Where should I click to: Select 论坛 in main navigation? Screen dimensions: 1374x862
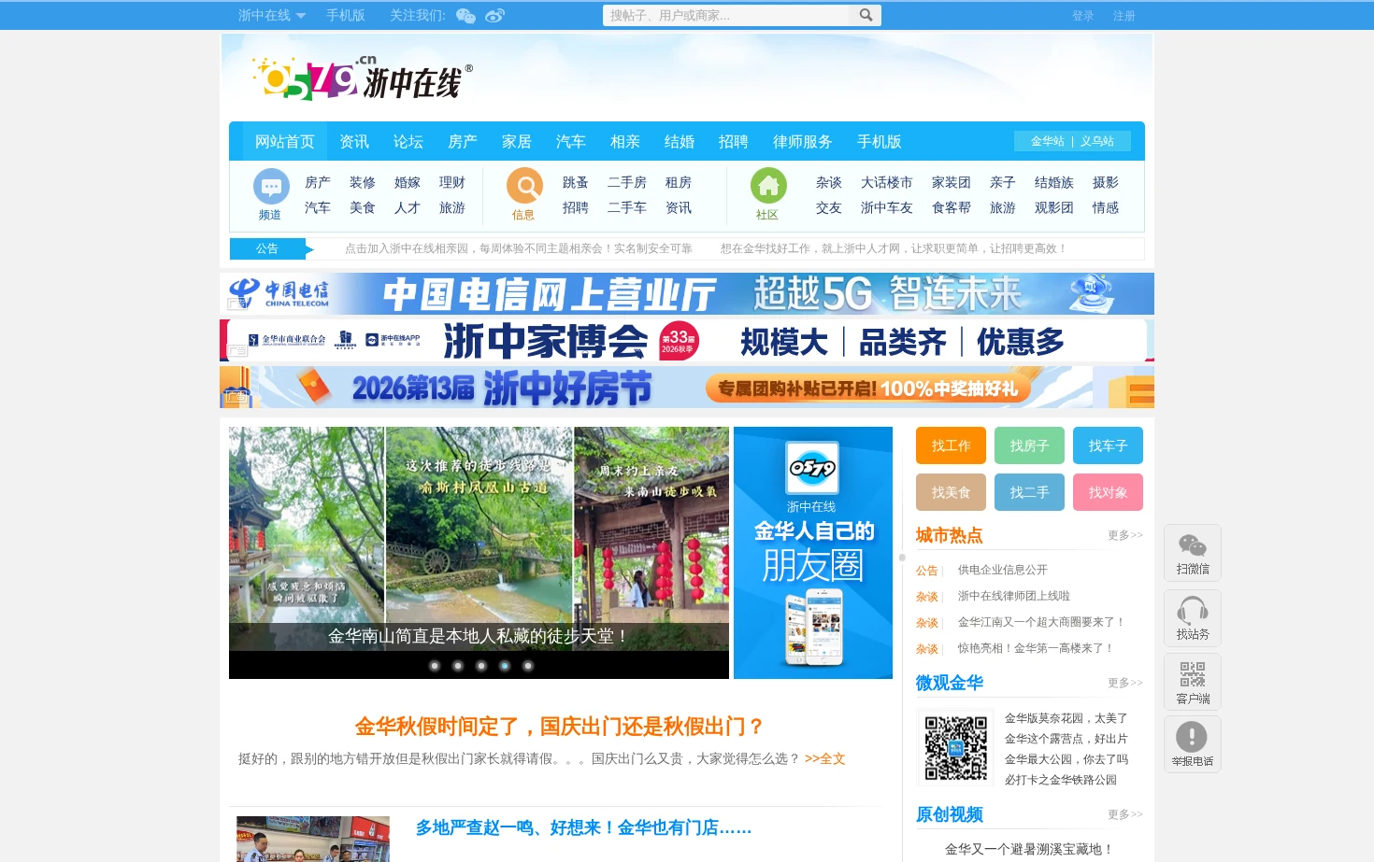408,141
